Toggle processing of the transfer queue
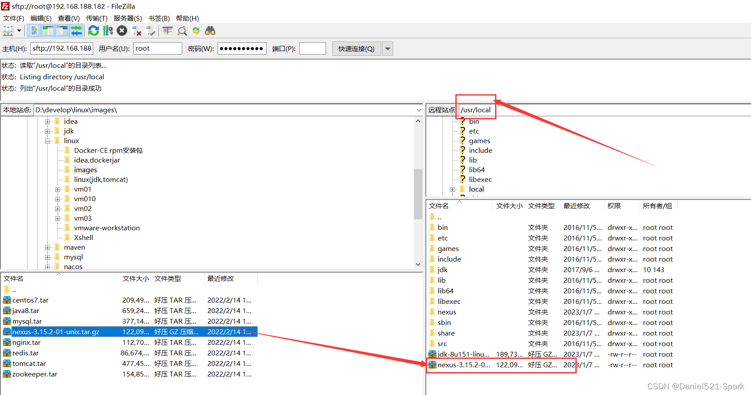751x395 pixels. (108, 31)
